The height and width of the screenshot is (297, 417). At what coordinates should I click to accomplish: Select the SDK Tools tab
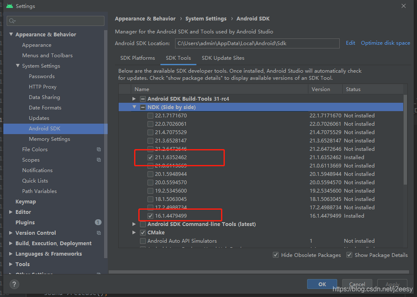[178, 58]
